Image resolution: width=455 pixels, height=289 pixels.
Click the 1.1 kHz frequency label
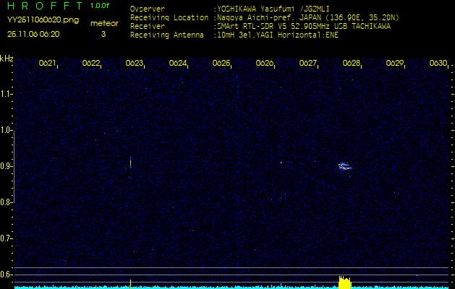[5, 94]
